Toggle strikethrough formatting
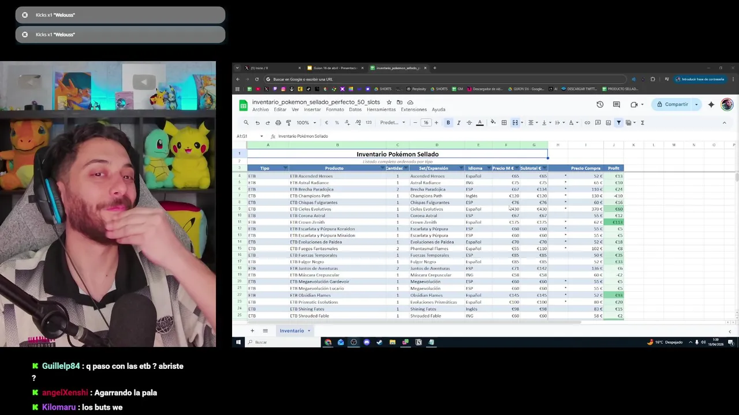Screen dimensions: 739x415 pyautogui.click(x=469, y=123)
